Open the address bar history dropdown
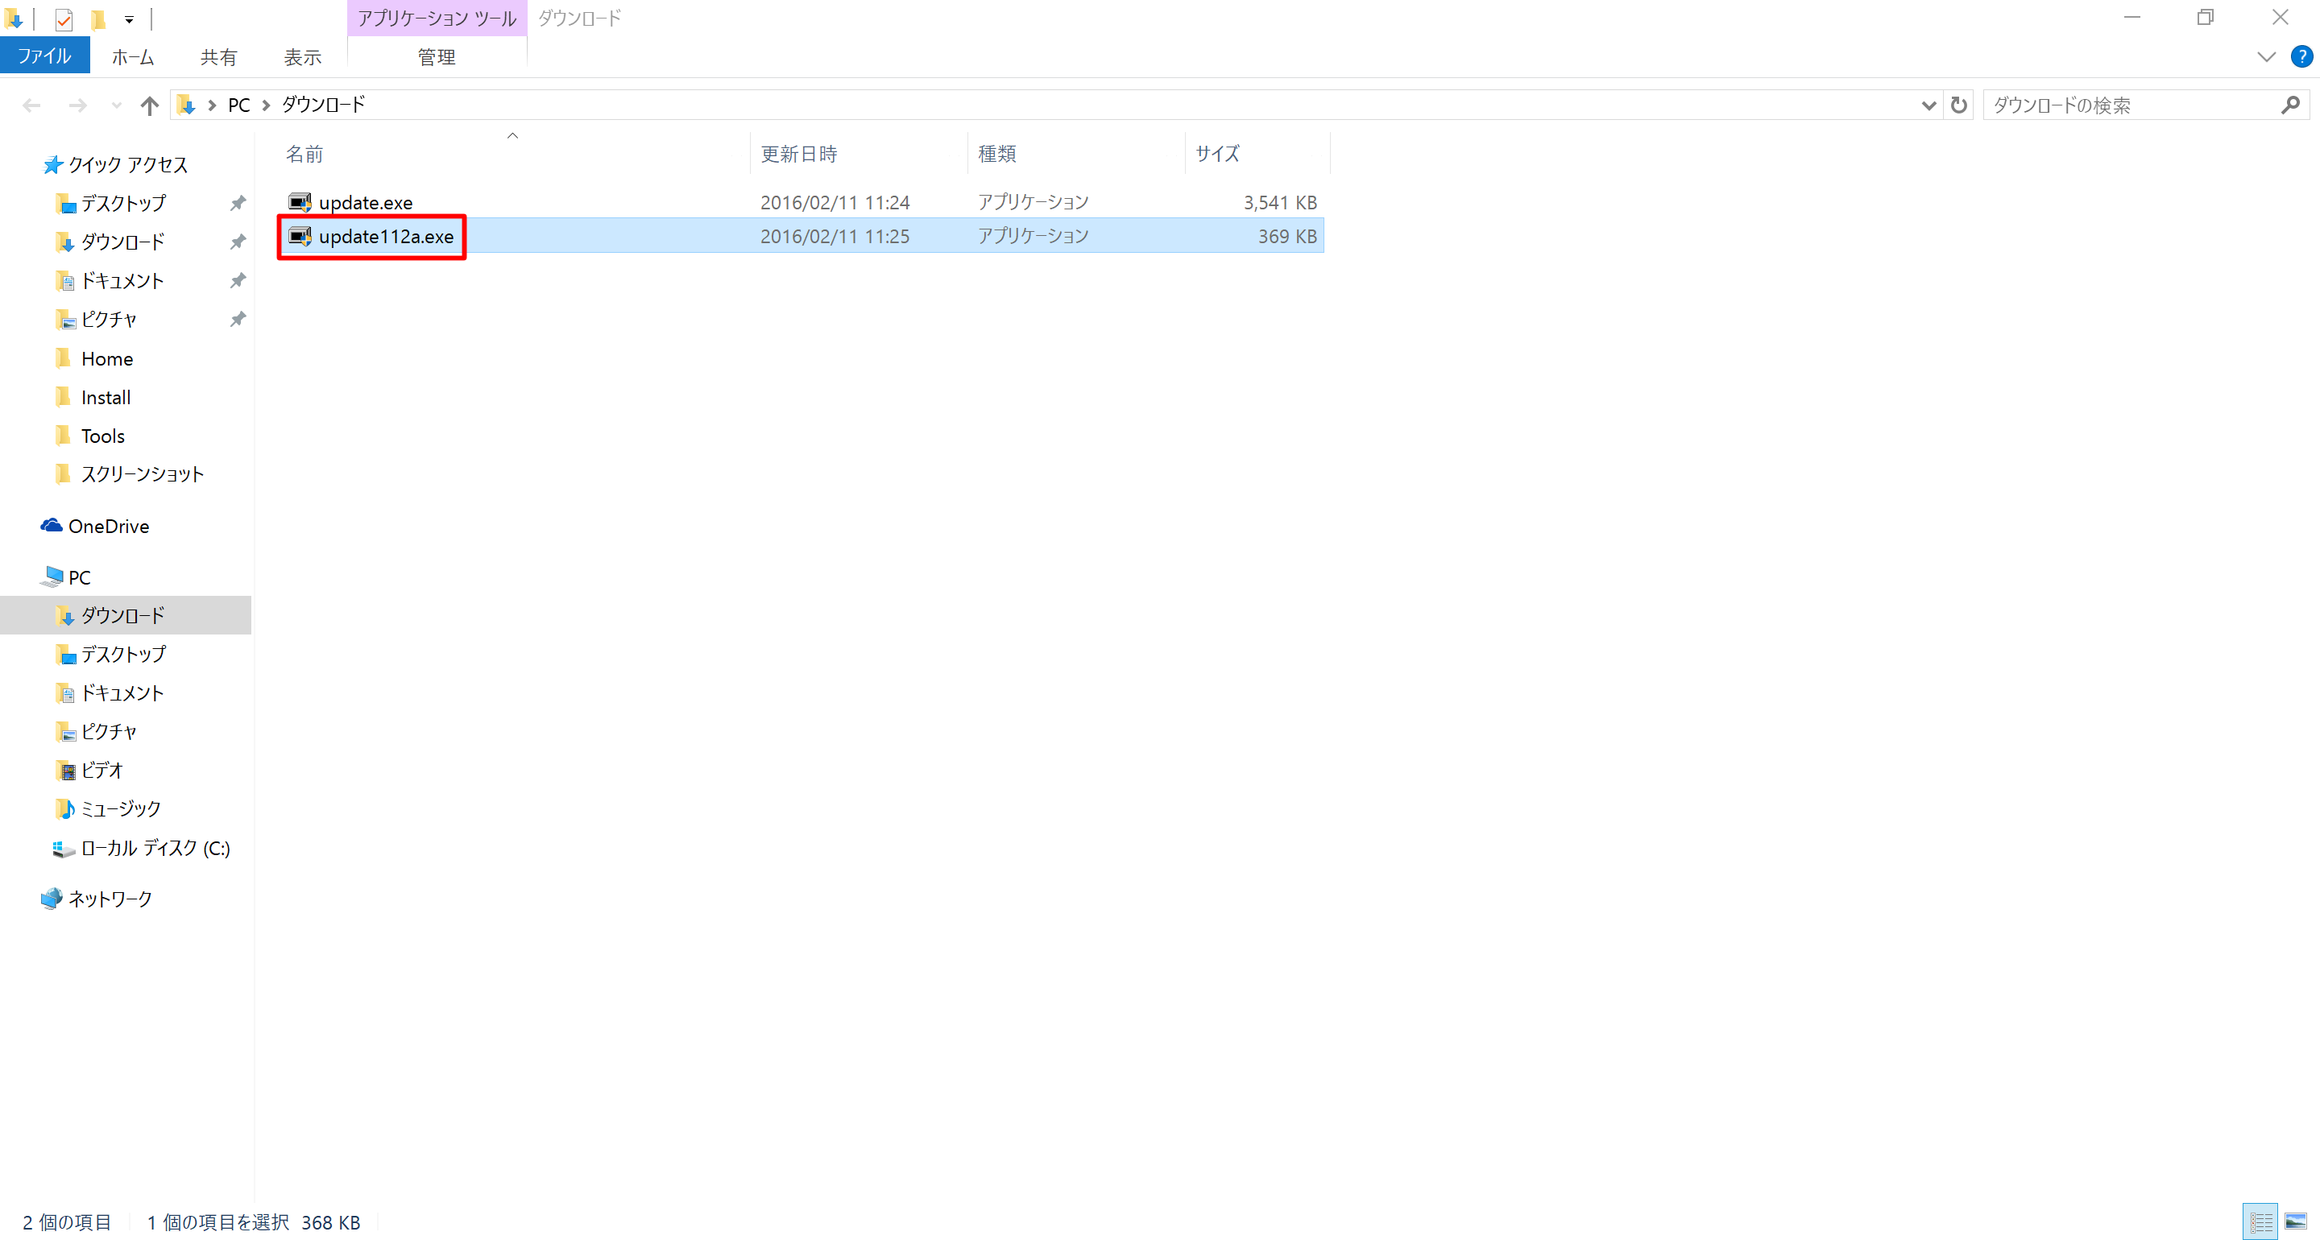This screenshot has height=1240, width=2320. tap(1928, 105)
